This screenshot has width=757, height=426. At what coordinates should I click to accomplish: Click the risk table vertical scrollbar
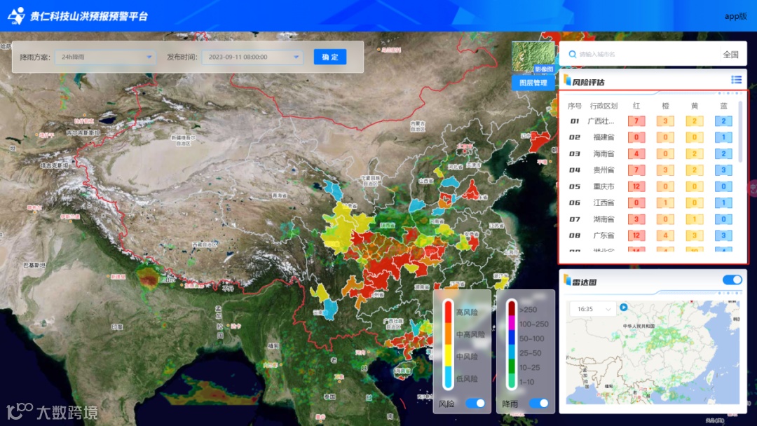pyautogui.click(x=741, y=131)
